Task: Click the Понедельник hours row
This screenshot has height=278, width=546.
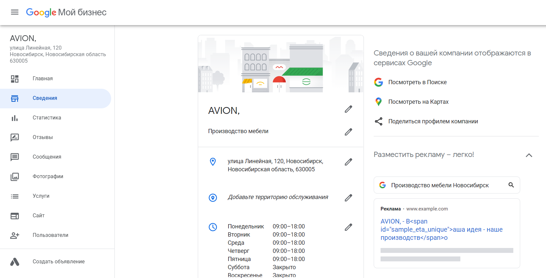Action: [266, 226]
